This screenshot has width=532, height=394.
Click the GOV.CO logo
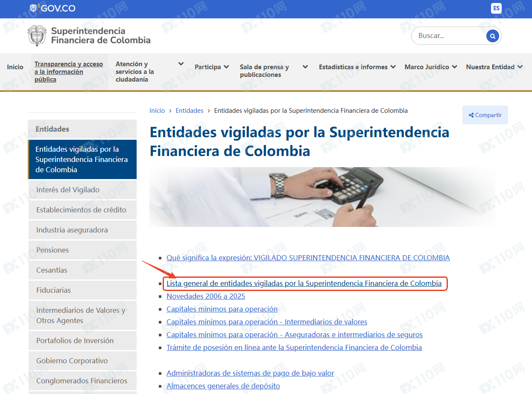coord(52,8)
